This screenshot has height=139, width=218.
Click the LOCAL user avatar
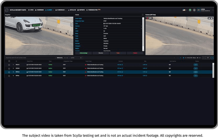click(x=199, y=10)
